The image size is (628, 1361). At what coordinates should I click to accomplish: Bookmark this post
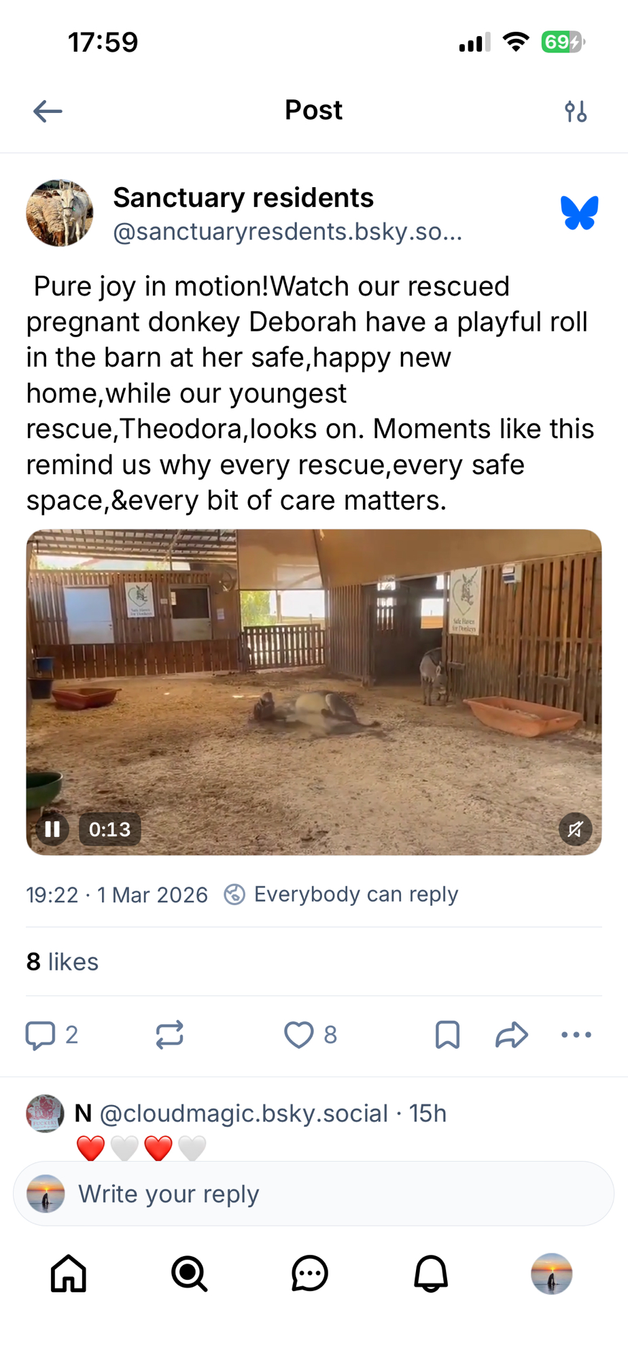[x=447, y=1035]
